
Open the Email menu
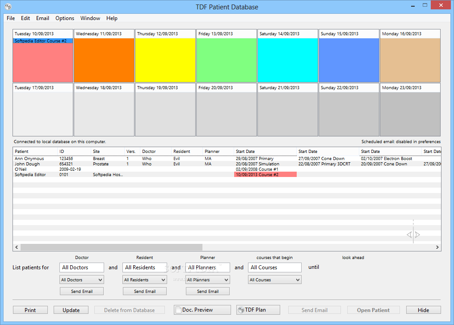point(42,18)
